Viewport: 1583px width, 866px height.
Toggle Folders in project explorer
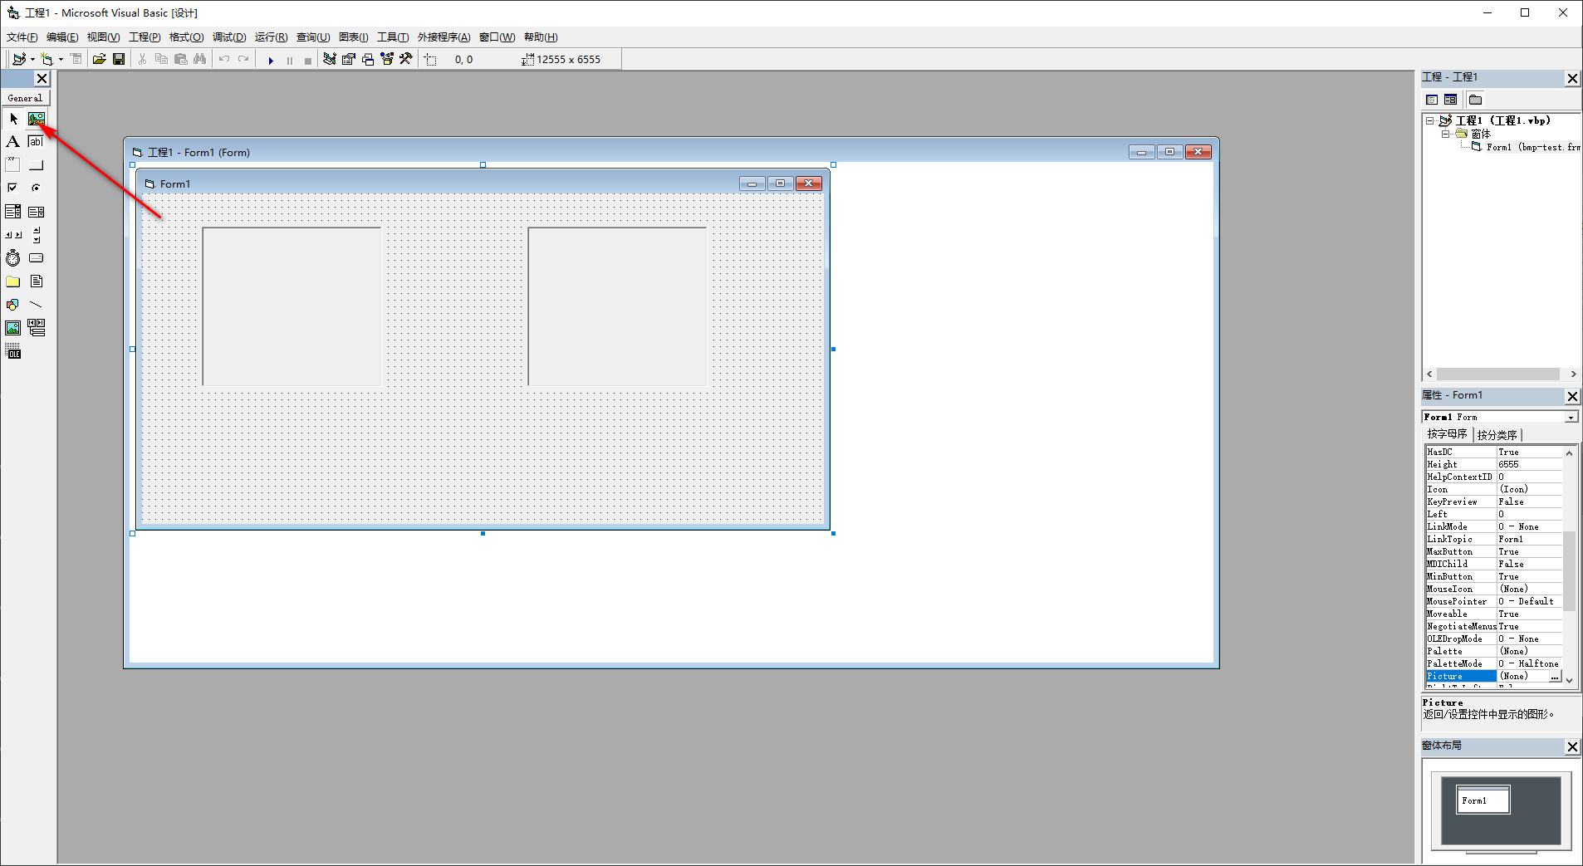click(1475, 100)
